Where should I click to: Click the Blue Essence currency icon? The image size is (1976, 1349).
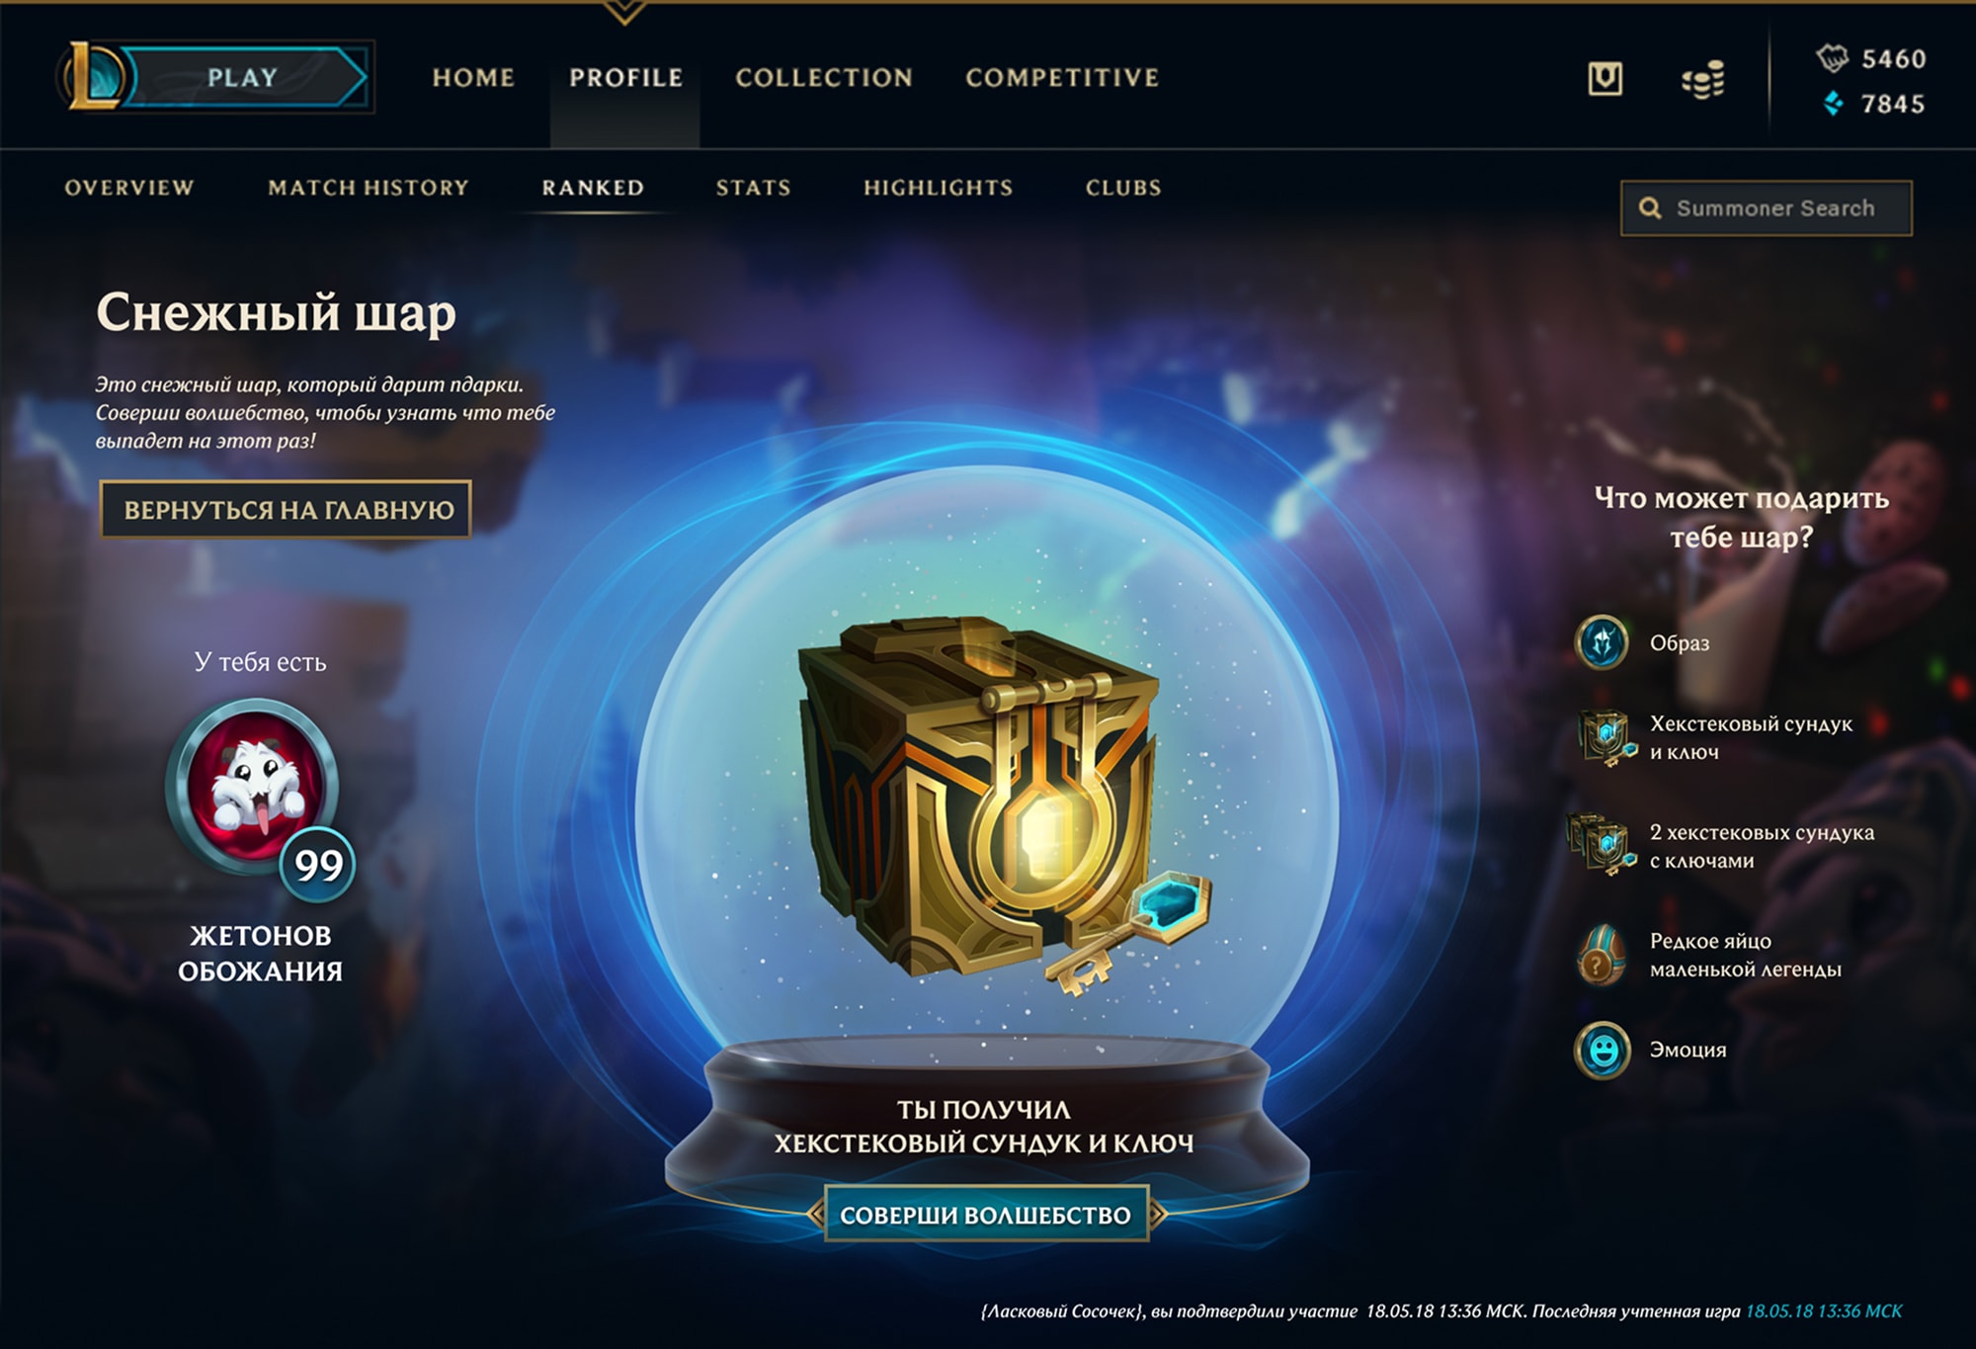pyautogui.click(x=1834, y=104)
